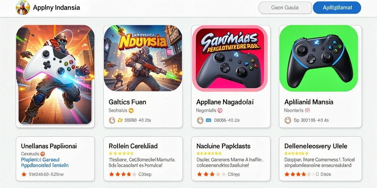Open the Plaplenia Gareaut link
The height and width of the screenshot is (188, 377).
tap(40, 160)
